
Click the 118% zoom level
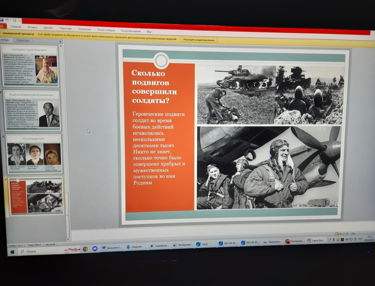(353, 234)
